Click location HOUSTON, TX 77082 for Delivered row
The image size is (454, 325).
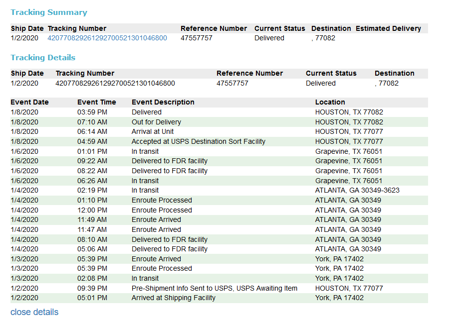[x=349, y=112]
